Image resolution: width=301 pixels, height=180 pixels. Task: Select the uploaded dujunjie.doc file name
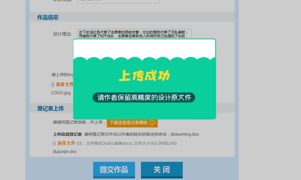(x=65, y=152)
